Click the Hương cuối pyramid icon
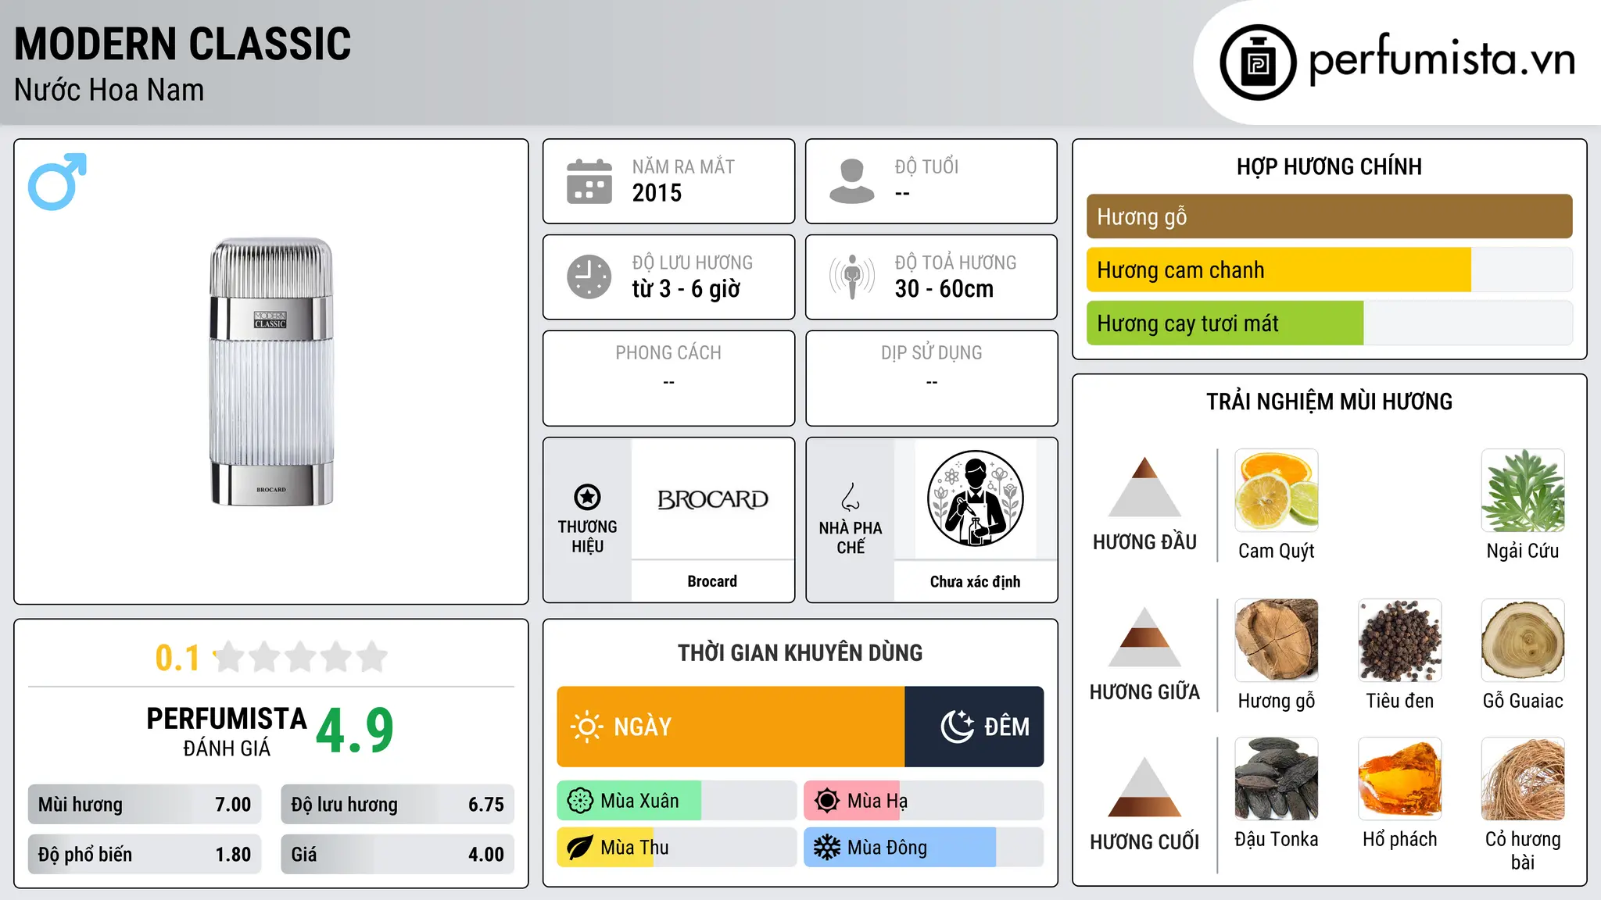 pyautogui.click(x=1144, y=787)
